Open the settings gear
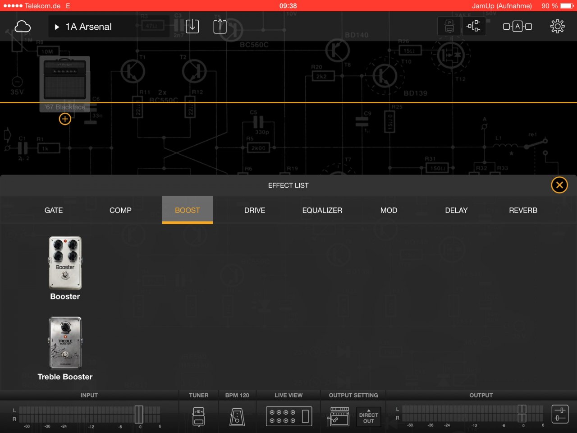Viewport: 577px width, 433px height. (x=558, y=27)
